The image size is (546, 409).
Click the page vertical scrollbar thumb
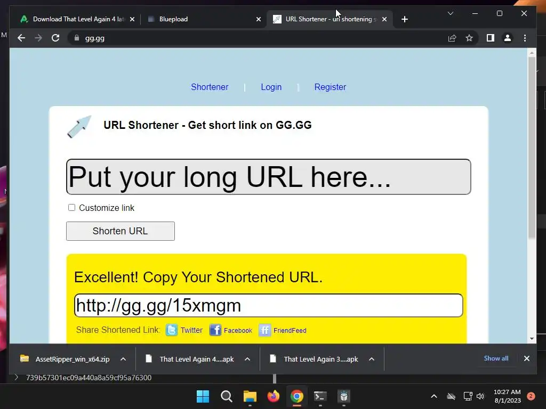532,148
